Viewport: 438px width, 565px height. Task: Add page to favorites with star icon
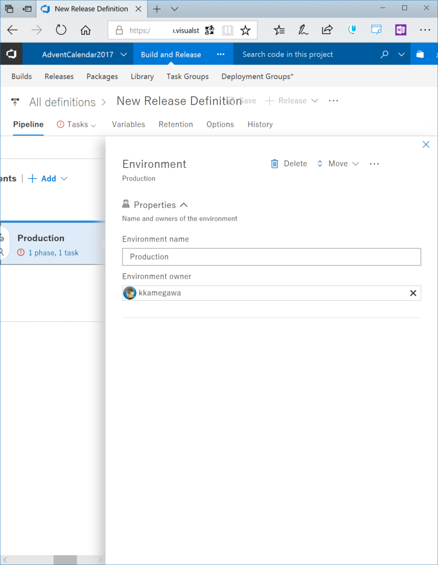[x=245, y=30]
